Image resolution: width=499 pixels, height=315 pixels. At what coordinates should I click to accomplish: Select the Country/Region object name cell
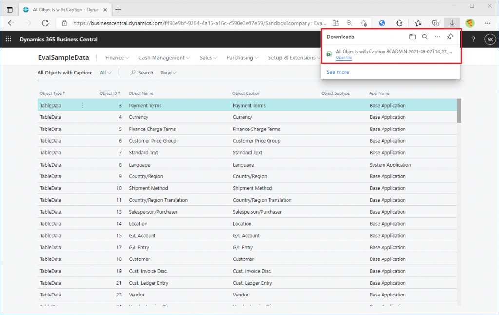click(146, 176)
